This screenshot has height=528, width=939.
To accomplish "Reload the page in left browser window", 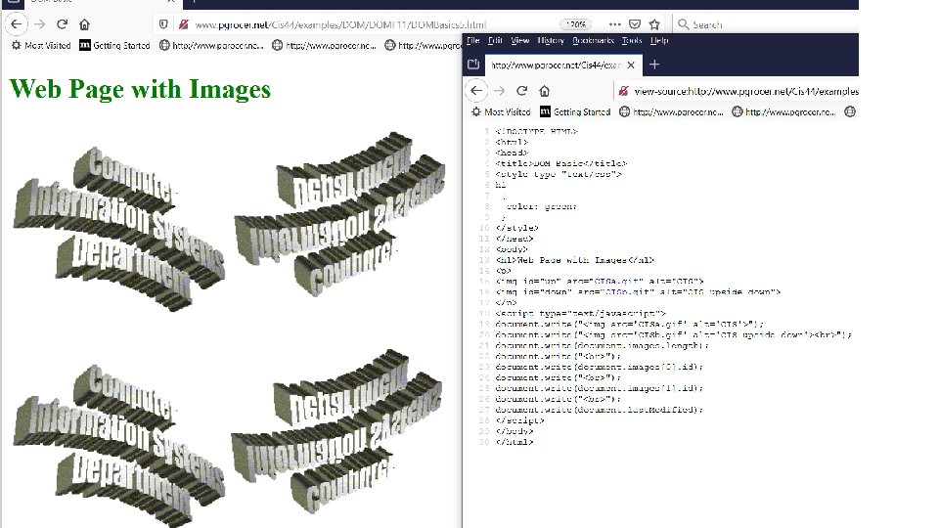I will point(63,24).
